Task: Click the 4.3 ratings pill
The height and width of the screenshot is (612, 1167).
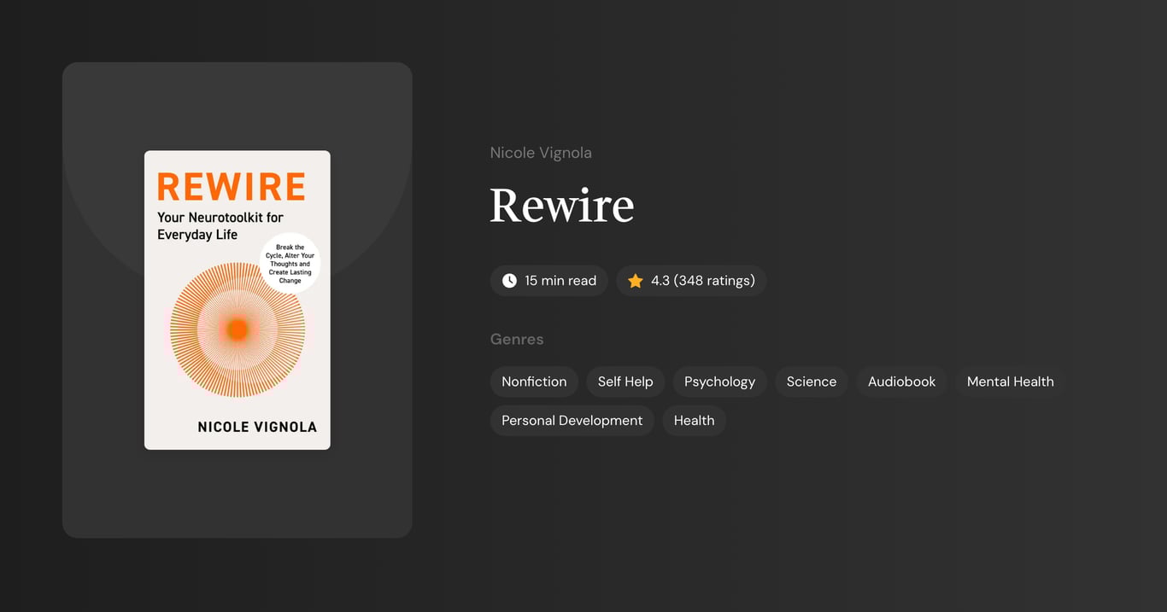Action: click(x=691, y=280)
